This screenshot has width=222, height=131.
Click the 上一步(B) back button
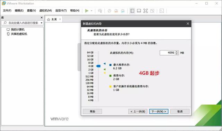pos(138,111)
